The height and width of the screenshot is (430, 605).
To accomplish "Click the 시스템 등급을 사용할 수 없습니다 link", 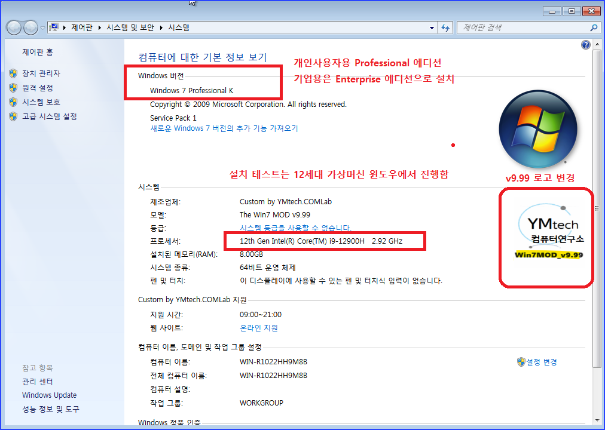I will tap(295, 228).
